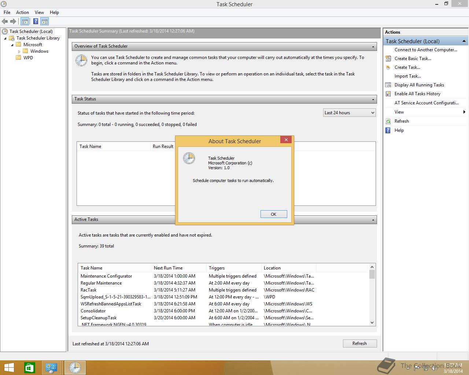Collapse the Overview of Task Scheduler section
469x375 pixels.
(373, 47)
